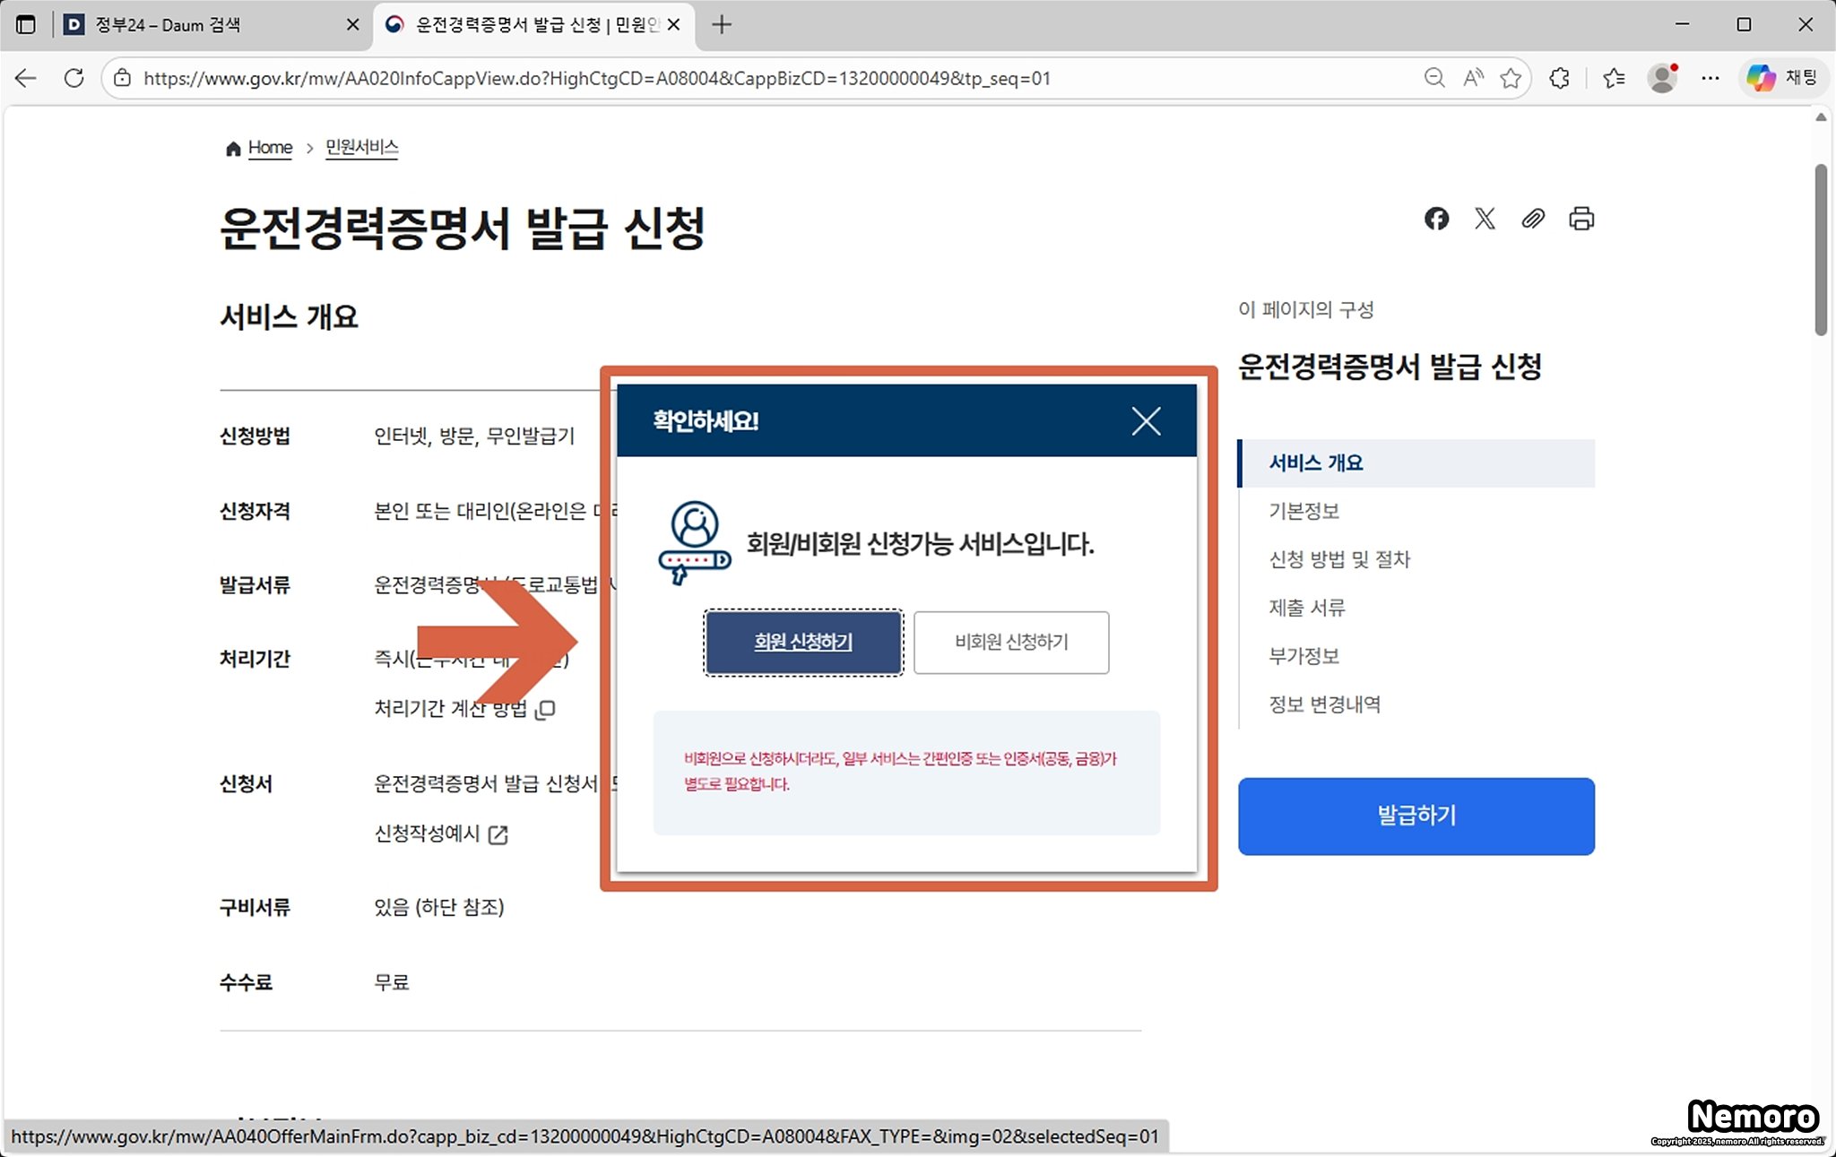The image size is (1836, 1157).
Task: Share page via X icon
Action: (x=1485, y=219)
